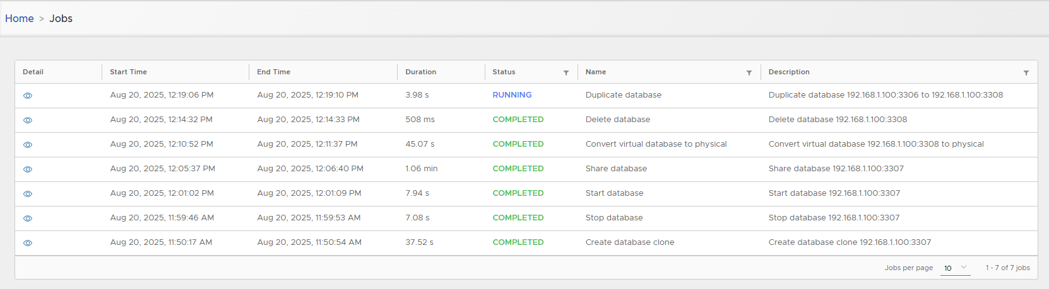Click the Detail column header
This screenshot has width=1049, height=289.
tap(33, 72)
